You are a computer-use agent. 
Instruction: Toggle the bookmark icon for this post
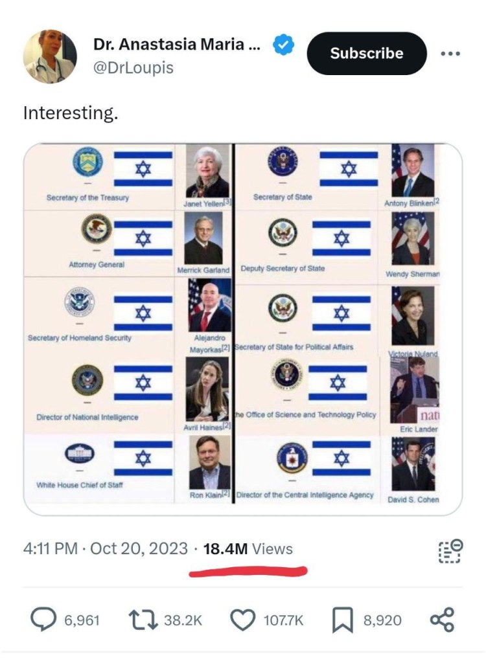coord(341,620)
